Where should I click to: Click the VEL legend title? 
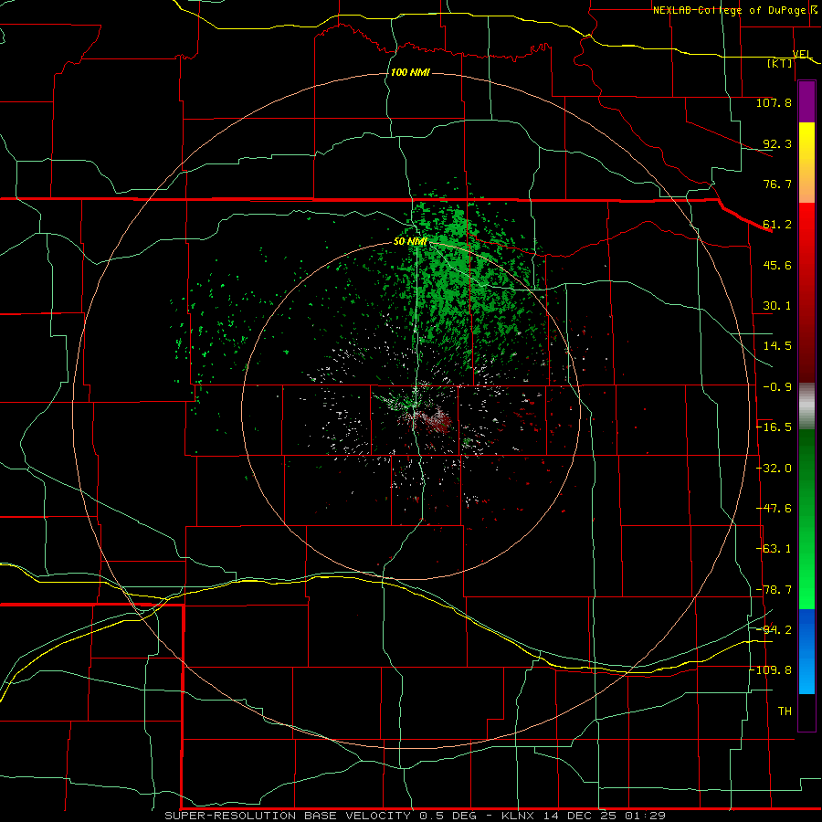802,54
